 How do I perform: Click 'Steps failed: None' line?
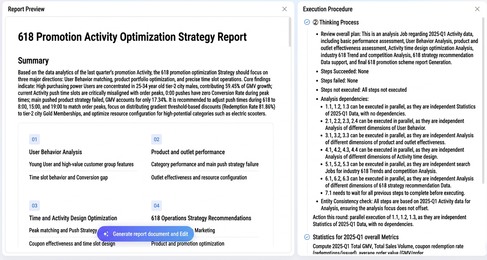click(339, 81)
